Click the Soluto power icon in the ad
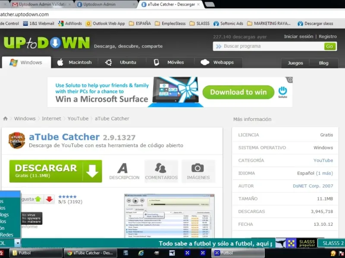The height and width of the screenshot is (258, 345). point(282,91)
